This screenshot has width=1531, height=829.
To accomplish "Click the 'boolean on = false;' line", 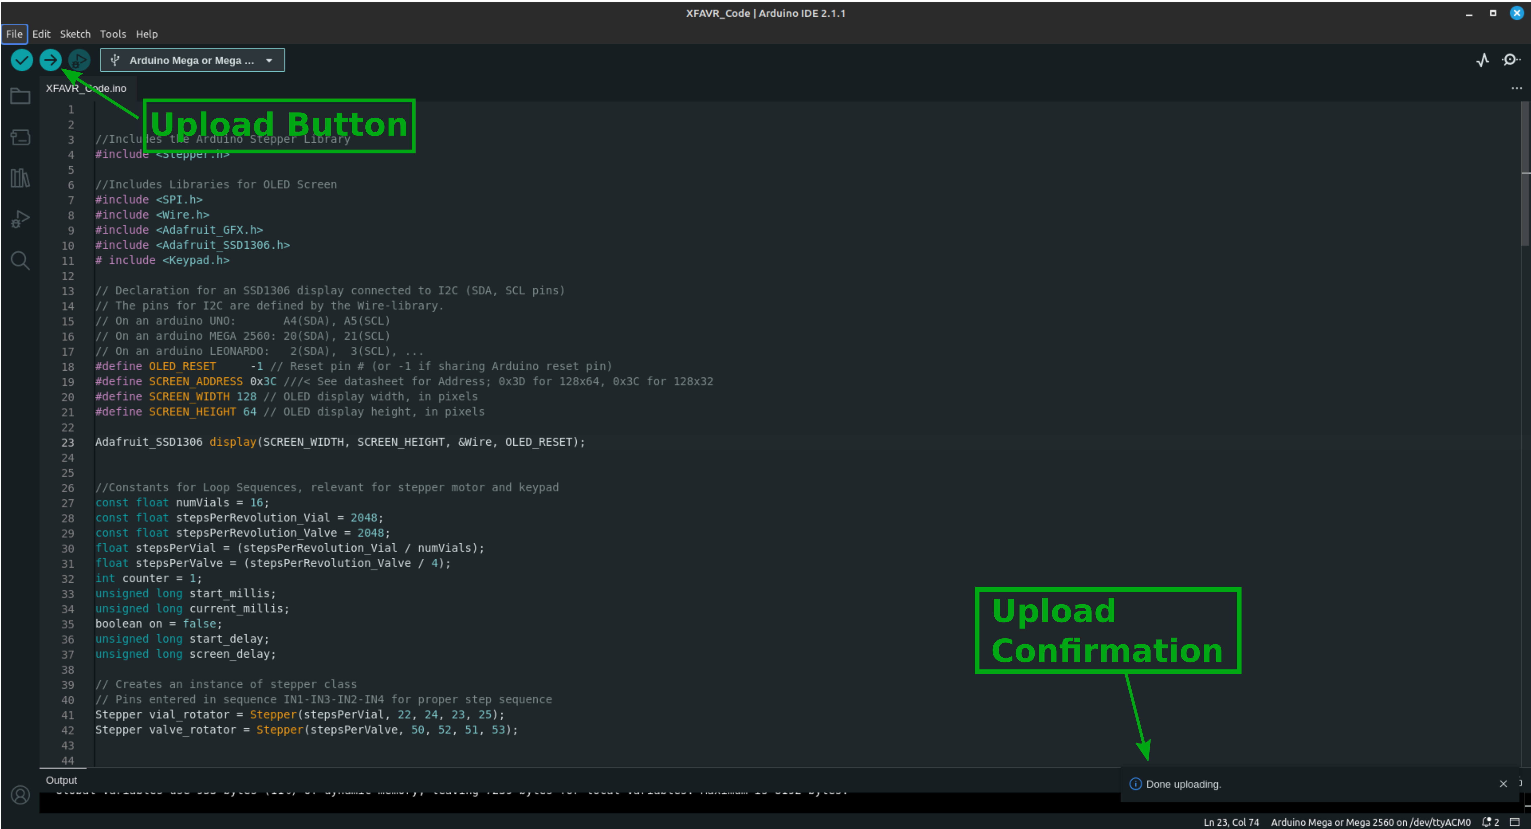I will tap(159, 624).
